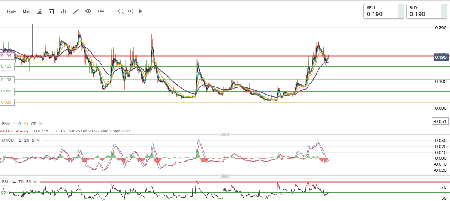
Task: Open the date range calendar icon
Action: [x=39, y=11]
